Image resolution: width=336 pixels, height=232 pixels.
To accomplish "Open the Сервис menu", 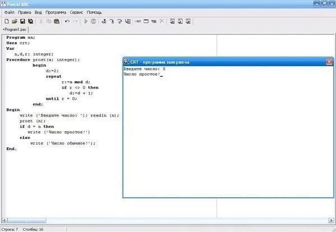I will tap(76, 12).
